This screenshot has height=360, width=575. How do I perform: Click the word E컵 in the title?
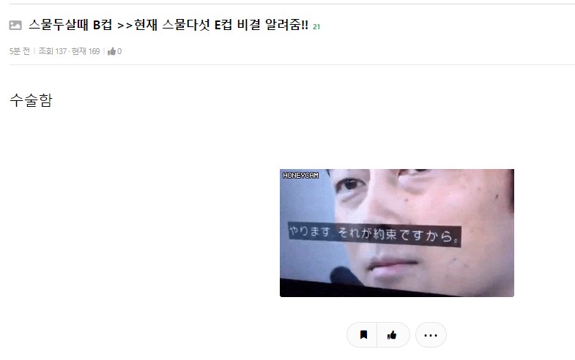[x=223, y=25]
